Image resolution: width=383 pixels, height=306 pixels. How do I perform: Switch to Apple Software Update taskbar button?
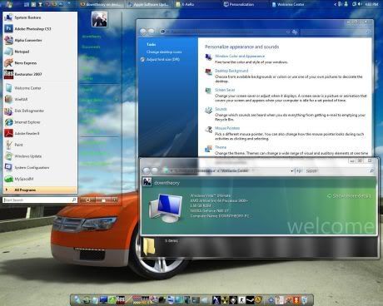pos(149,4)
